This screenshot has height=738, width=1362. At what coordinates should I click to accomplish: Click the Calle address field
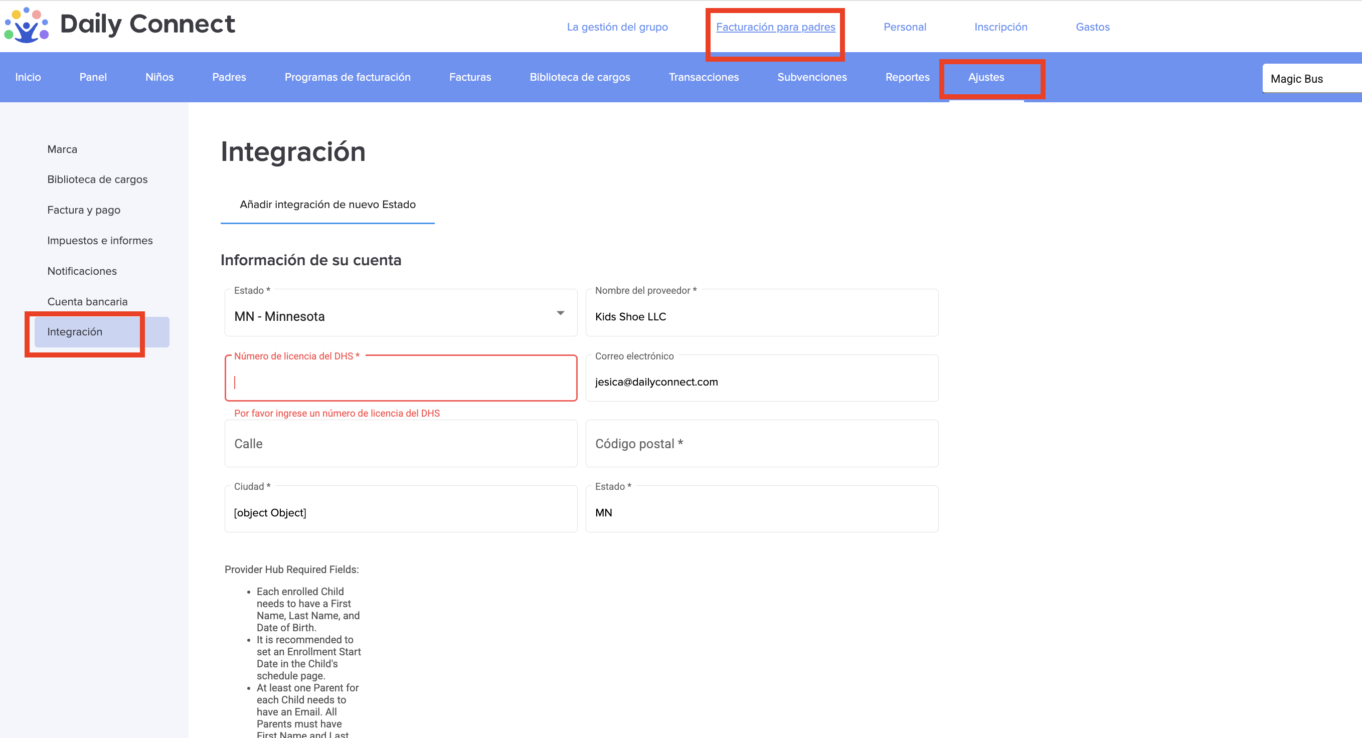[x=400, y=444]
